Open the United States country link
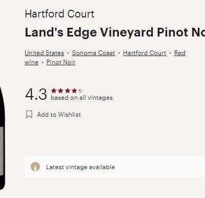Screen dimensions: 205x198 (x=44, y=53)
